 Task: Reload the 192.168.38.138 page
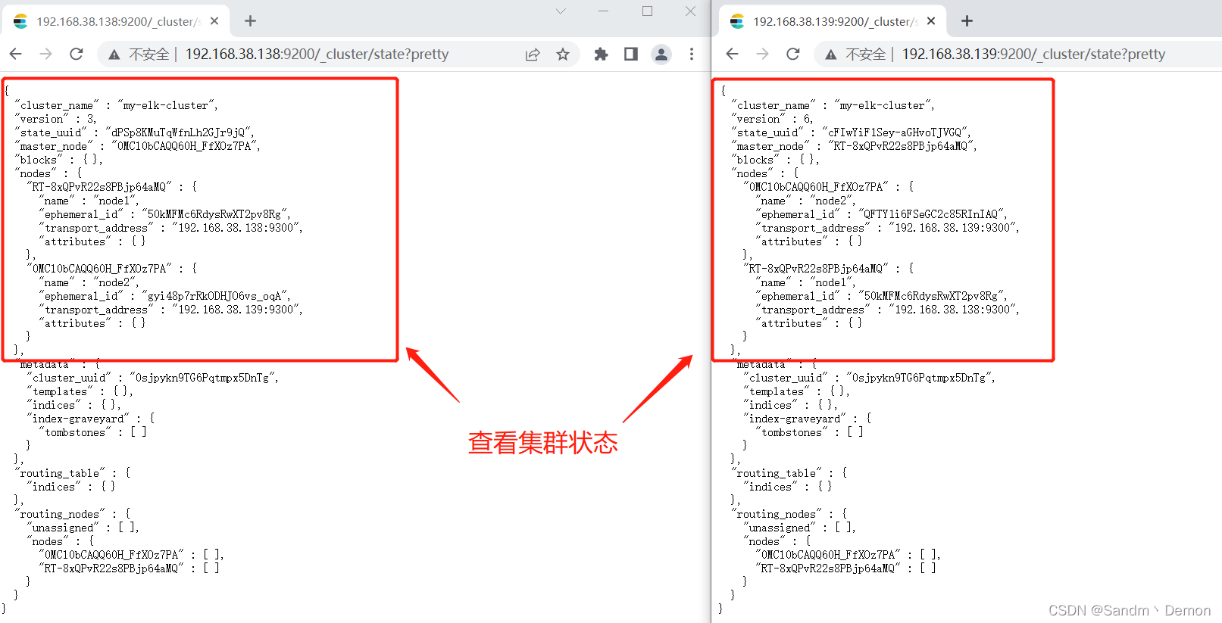[77, 54]
